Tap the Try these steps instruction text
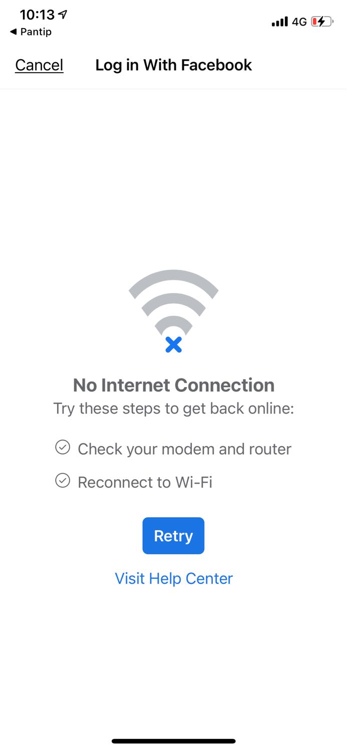This screenshot has height=751, width=347. [x=174, y=409]
